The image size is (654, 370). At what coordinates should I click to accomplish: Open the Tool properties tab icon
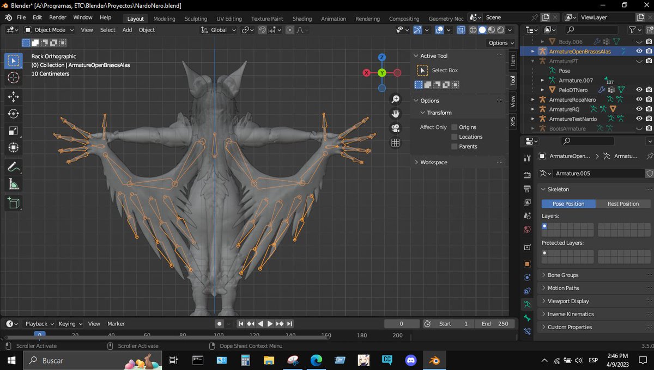527,158
